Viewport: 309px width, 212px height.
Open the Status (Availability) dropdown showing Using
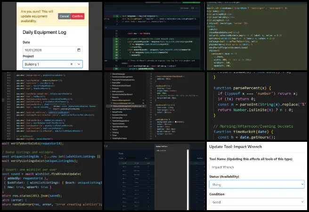point(257,184)
